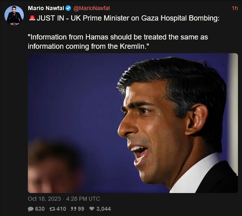The image size is (242, 216).
Task: Click the blue verified checkmark badge
Action: pyautogui.click(x=68, y=8)
